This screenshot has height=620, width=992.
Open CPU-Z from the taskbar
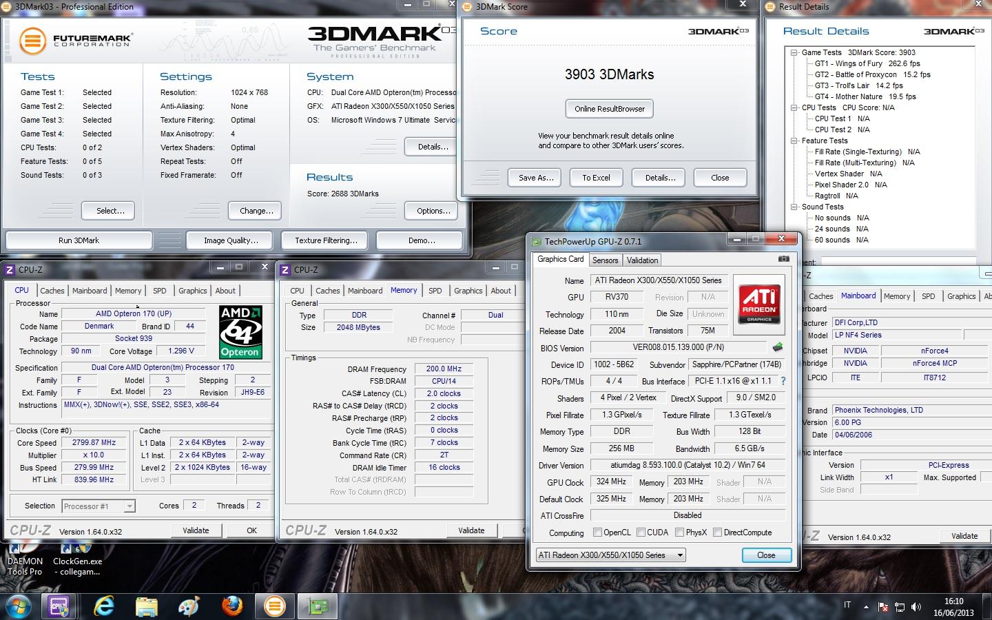coord(59,607)
